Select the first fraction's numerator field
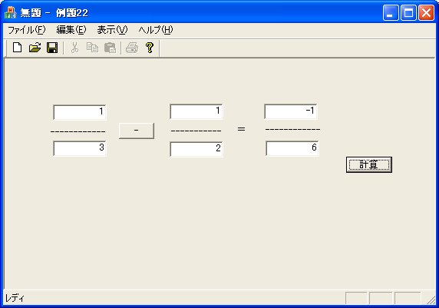The width and height of the screenshot is (439, 308). click(80, 112)
